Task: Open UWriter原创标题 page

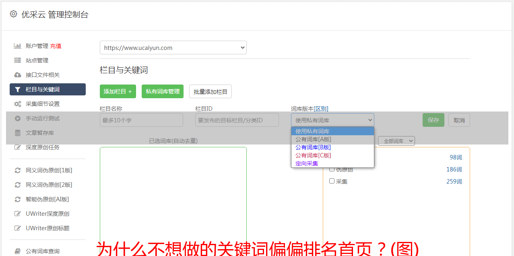Action: point(47,228)
